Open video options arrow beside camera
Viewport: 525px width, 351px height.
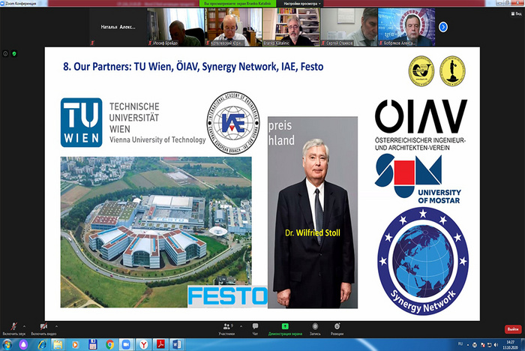(56, 326)
